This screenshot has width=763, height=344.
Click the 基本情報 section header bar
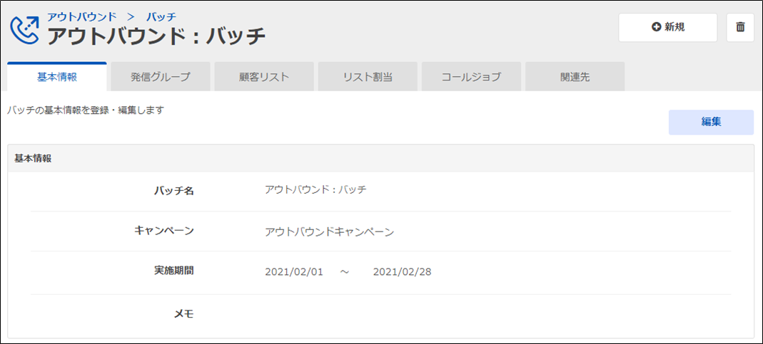tap(380, 158)
